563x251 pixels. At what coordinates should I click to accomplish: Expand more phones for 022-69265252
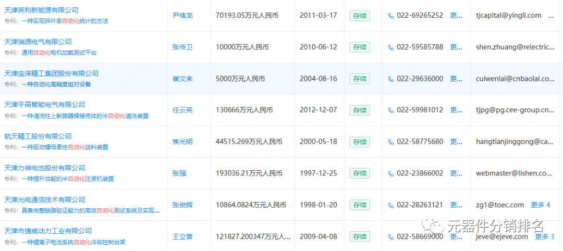pyautogui.click(x=456, y=16)
